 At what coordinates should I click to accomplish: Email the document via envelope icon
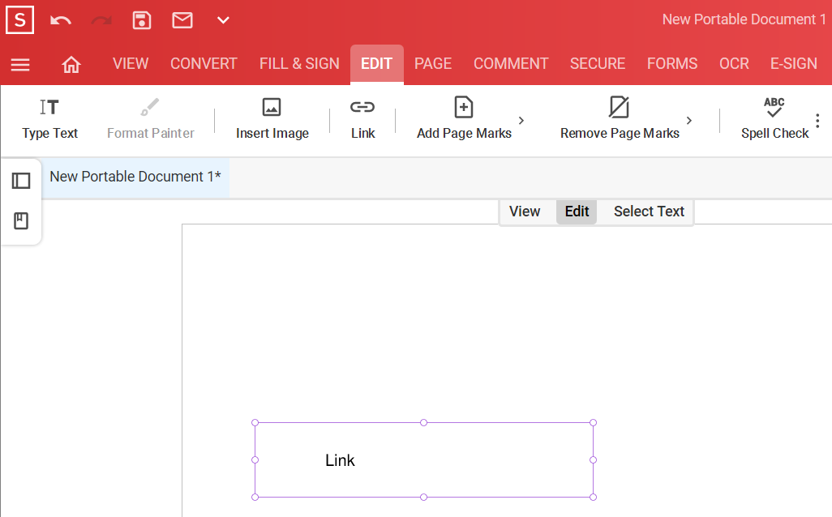tap(182, 21)
